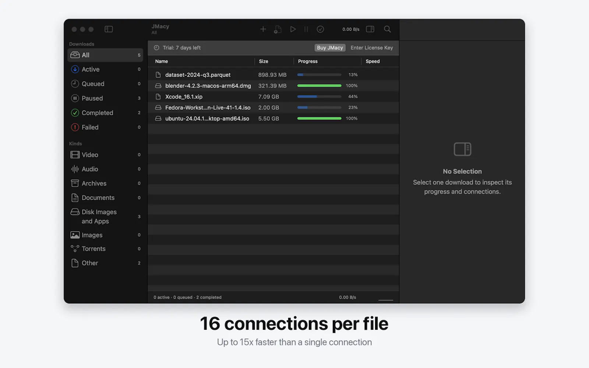Viewport: 589px width, 368px height.
Task: Open search with magnifier icon
Action: coord(387,29)
